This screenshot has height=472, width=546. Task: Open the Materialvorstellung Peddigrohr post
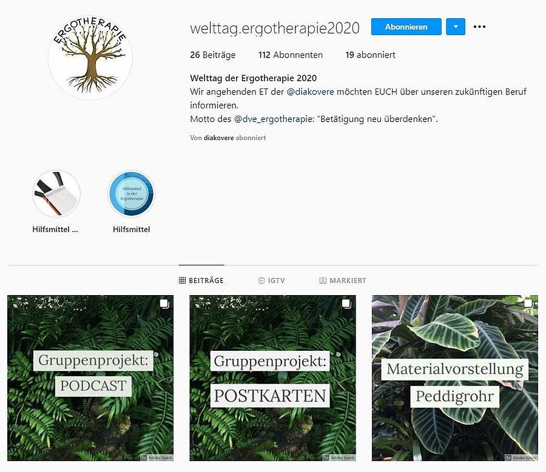pyautogui.click(x=455, y=378)
